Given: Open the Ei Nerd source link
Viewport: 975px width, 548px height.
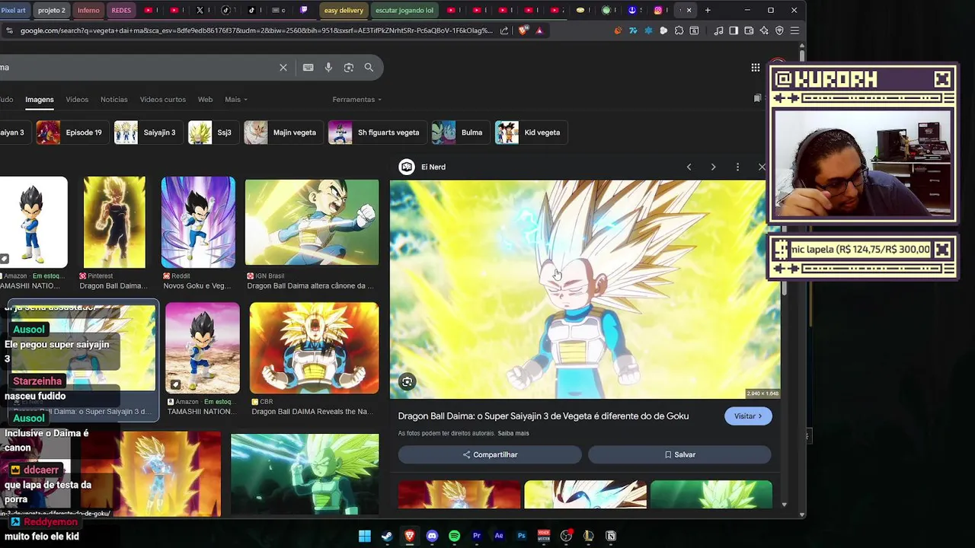Looking at the screenshot, I should (x=433, y=167).
